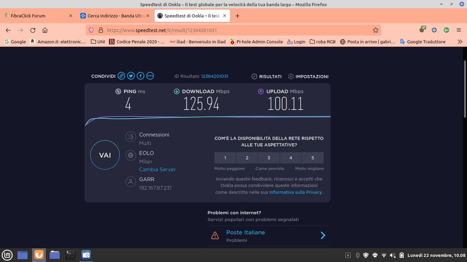Viewport: 467px width, 262px height.
Task: Open clock showing Lunedì 22 novembre
Action: (x=436, y=255)
